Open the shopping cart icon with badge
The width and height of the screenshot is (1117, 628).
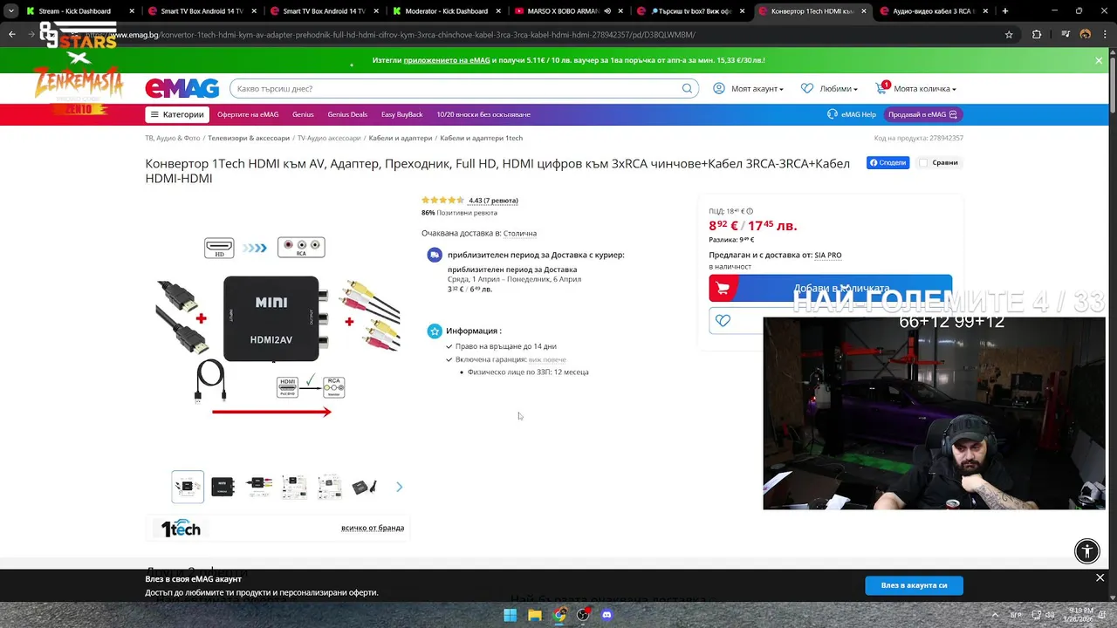point(881,88)
